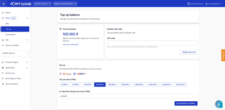Collapse the Billing section chevron

tap(27, 18)
